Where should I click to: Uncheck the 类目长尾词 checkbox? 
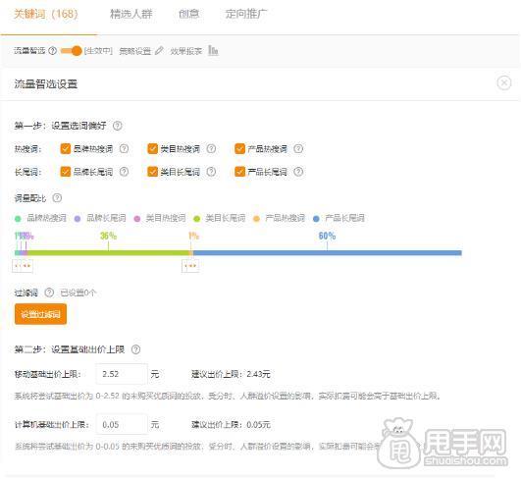click(x=152, y=172)
